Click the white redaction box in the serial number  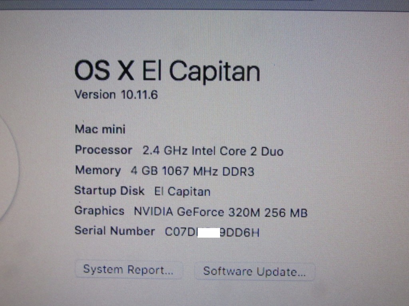(209, 232)
